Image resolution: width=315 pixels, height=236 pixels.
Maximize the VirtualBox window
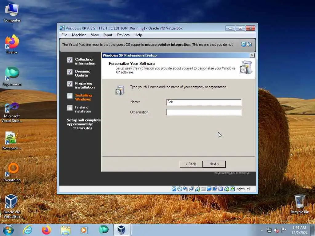(240, 28)
